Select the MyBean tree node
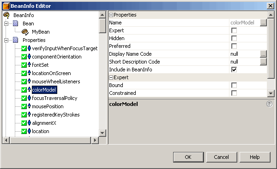The image size is (277, 169). click(x=41, y=32)
